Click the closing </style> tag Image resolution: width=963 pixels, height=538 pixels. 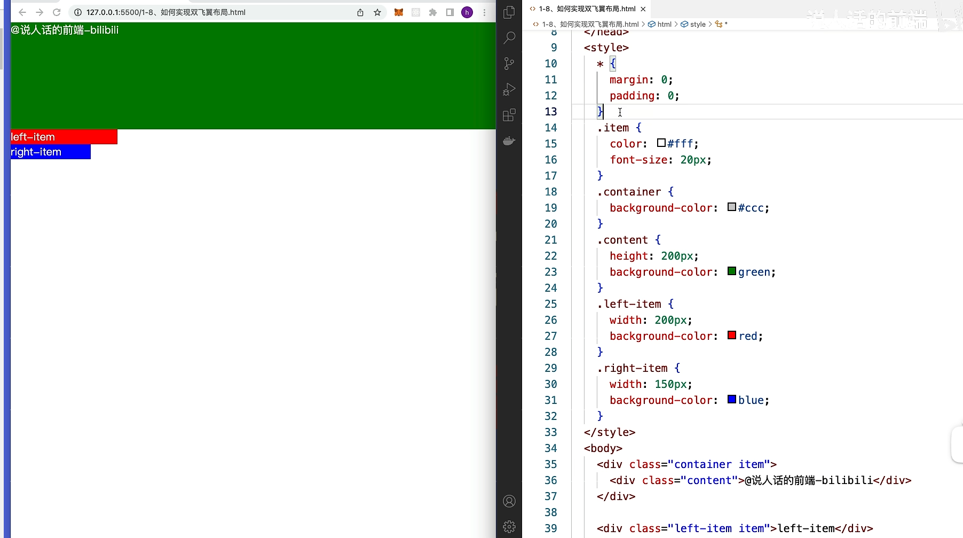610,432
